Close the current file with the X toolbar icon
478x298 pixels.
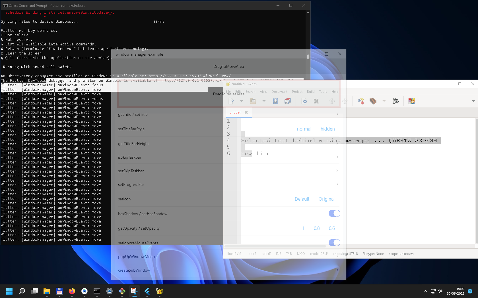(x=316, y=101)
